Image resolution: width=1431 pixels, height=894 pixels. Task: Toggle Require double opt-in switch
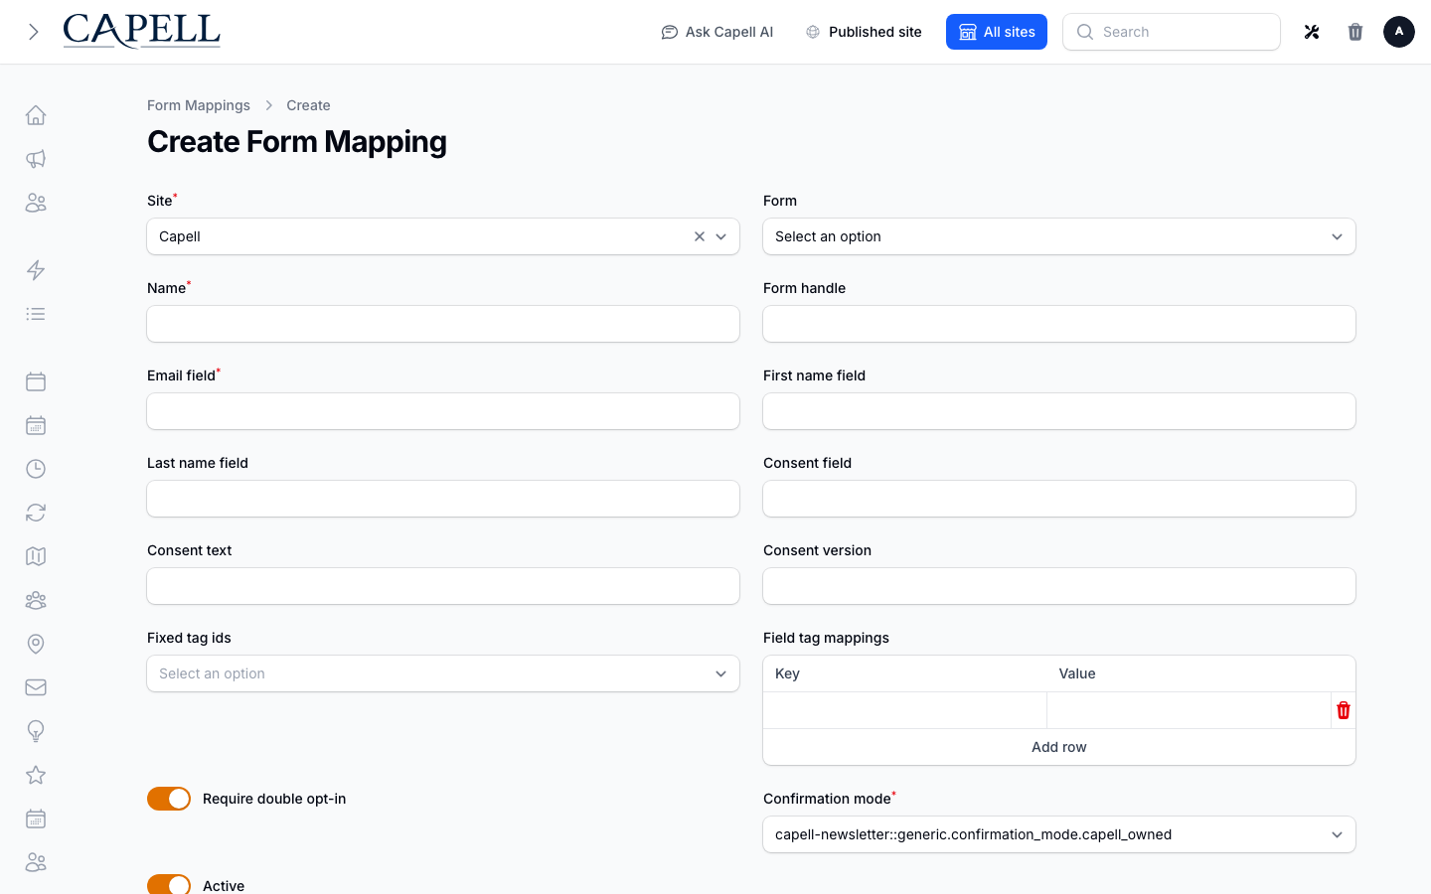[169, 799]
